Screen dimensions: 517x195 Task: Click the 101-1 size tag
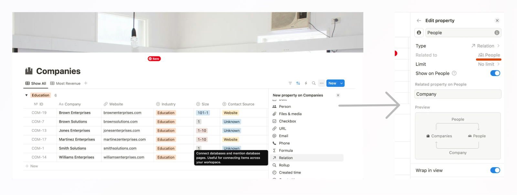tap(203, 113)
